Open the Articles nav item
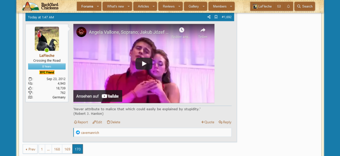The width and height of the screenshot is (340, 156). [143, 7]
